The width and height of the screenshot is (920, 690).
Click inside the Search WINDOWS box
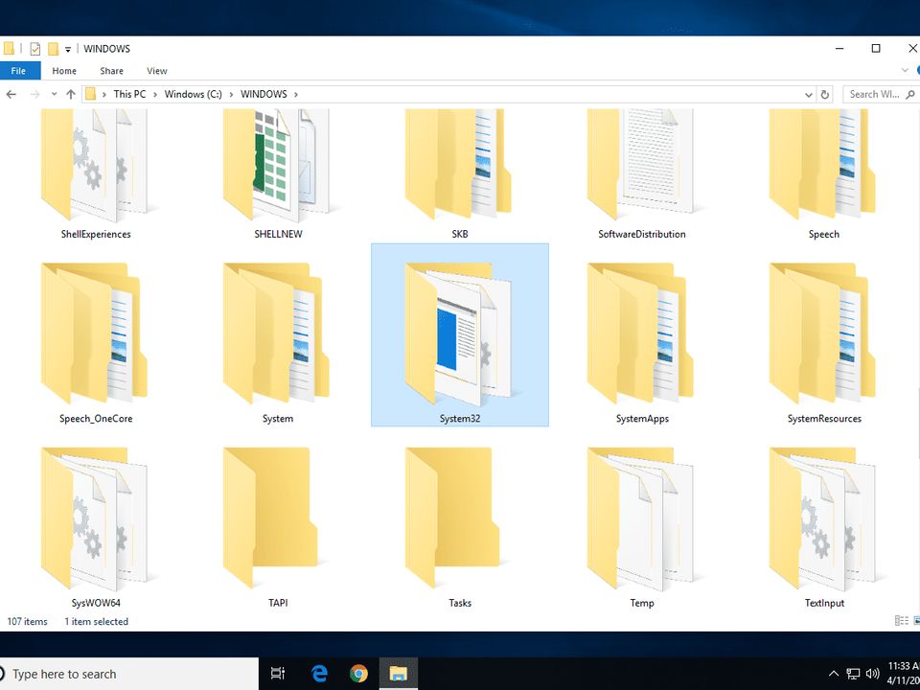(x=877, y=93)
